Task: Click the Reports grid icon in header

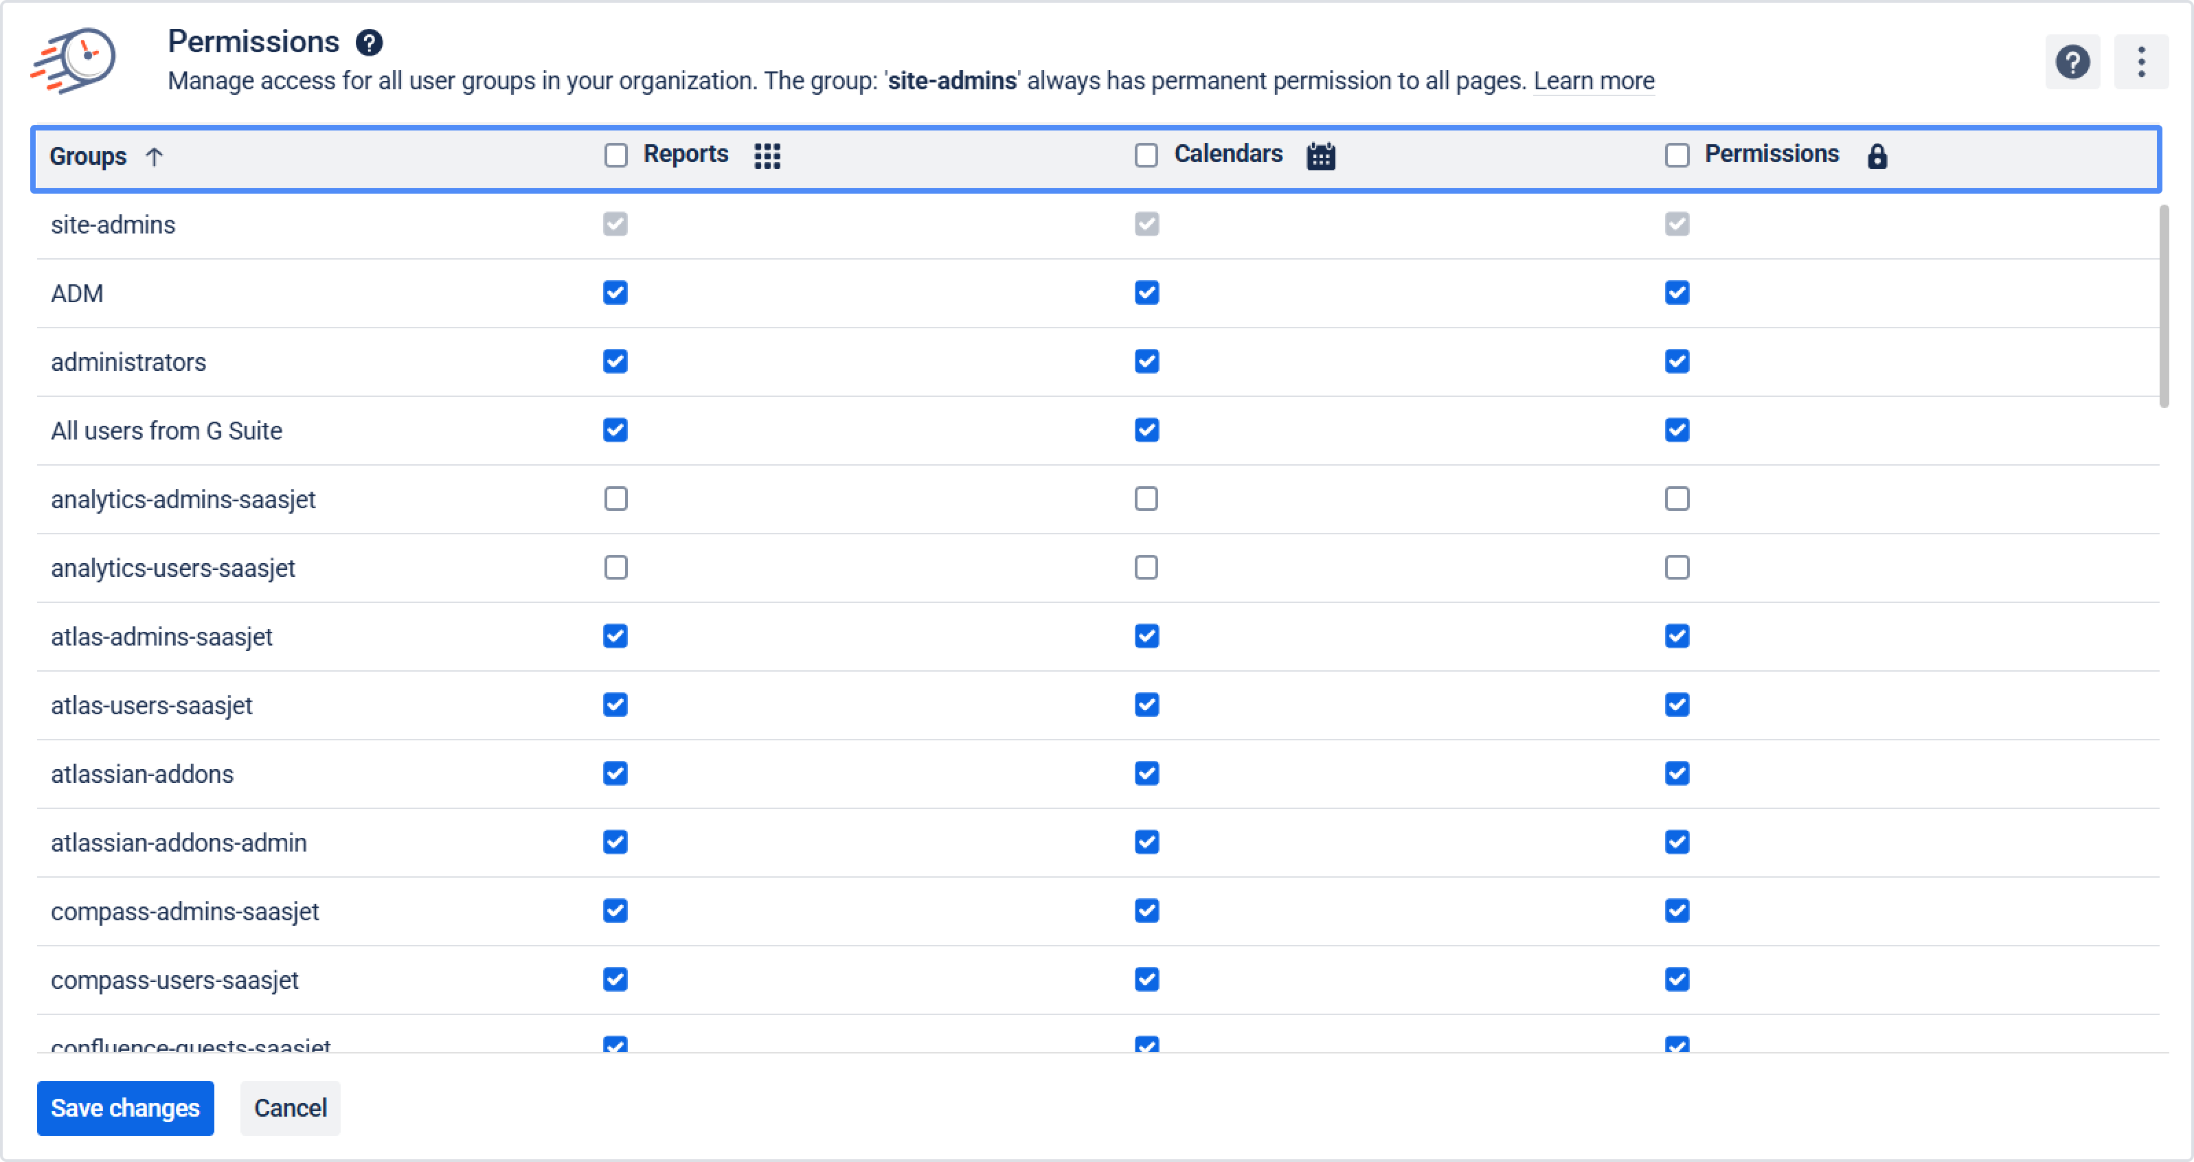Action: [x=767, y=156]
